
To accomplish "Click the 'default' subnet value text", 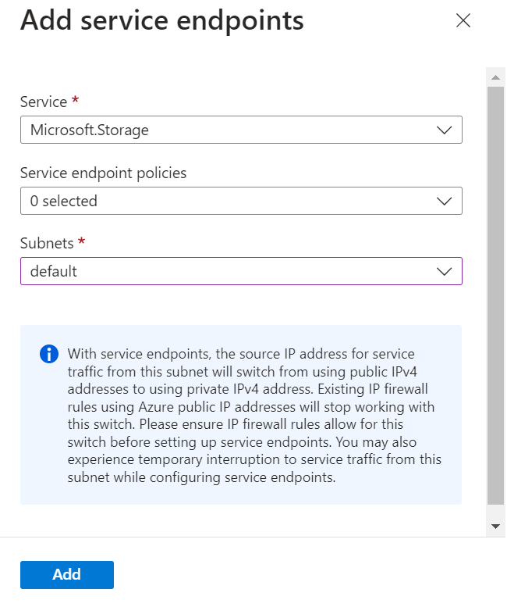I will 54,272.
